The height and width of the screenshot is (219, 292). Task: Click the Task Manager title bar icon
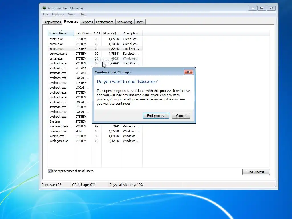coord(44,8)
